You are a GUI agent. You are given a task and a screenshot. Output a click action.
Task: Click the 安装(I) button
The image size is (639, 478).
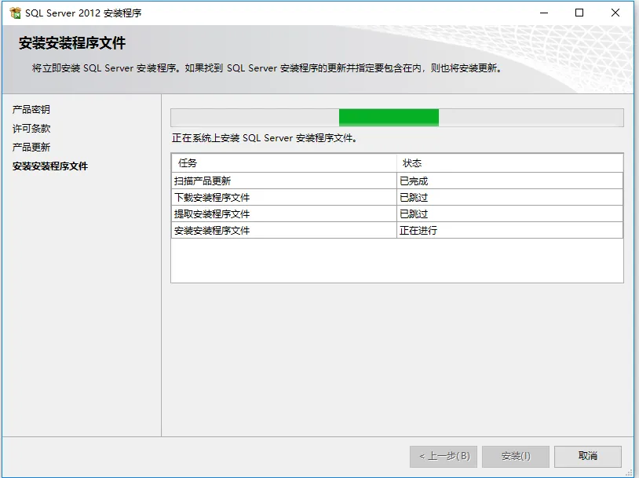pyautogui.click(x=515, y=456)
